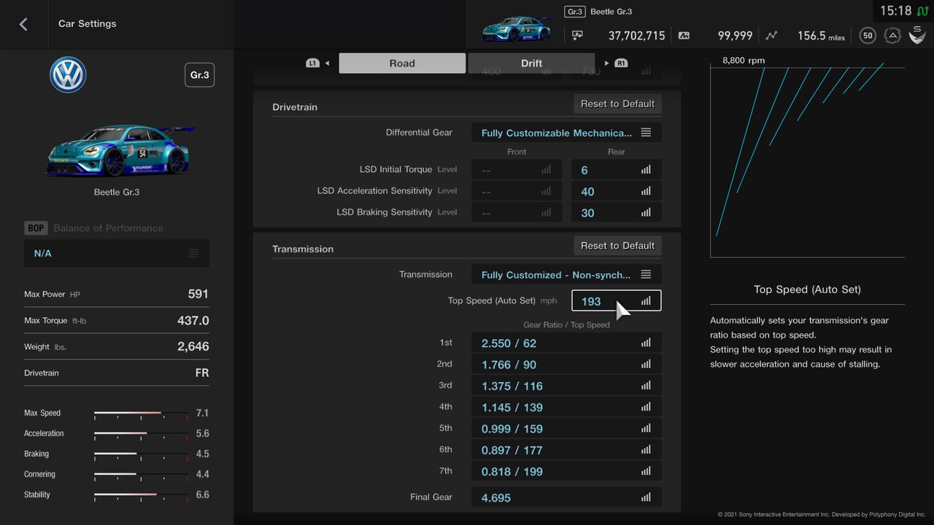Select the Cornering rating 4.4 value
This screenshot has width=934, height=525.
[x=202, y=475]
